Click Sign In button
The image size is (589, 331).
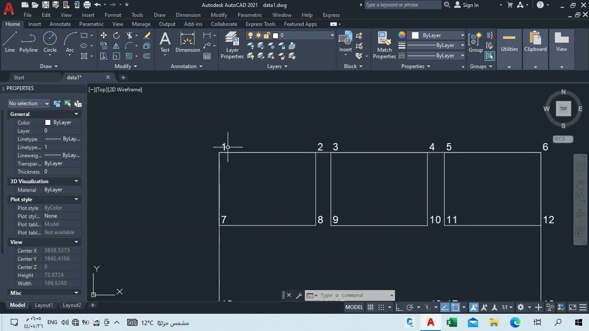pos(467,5)
